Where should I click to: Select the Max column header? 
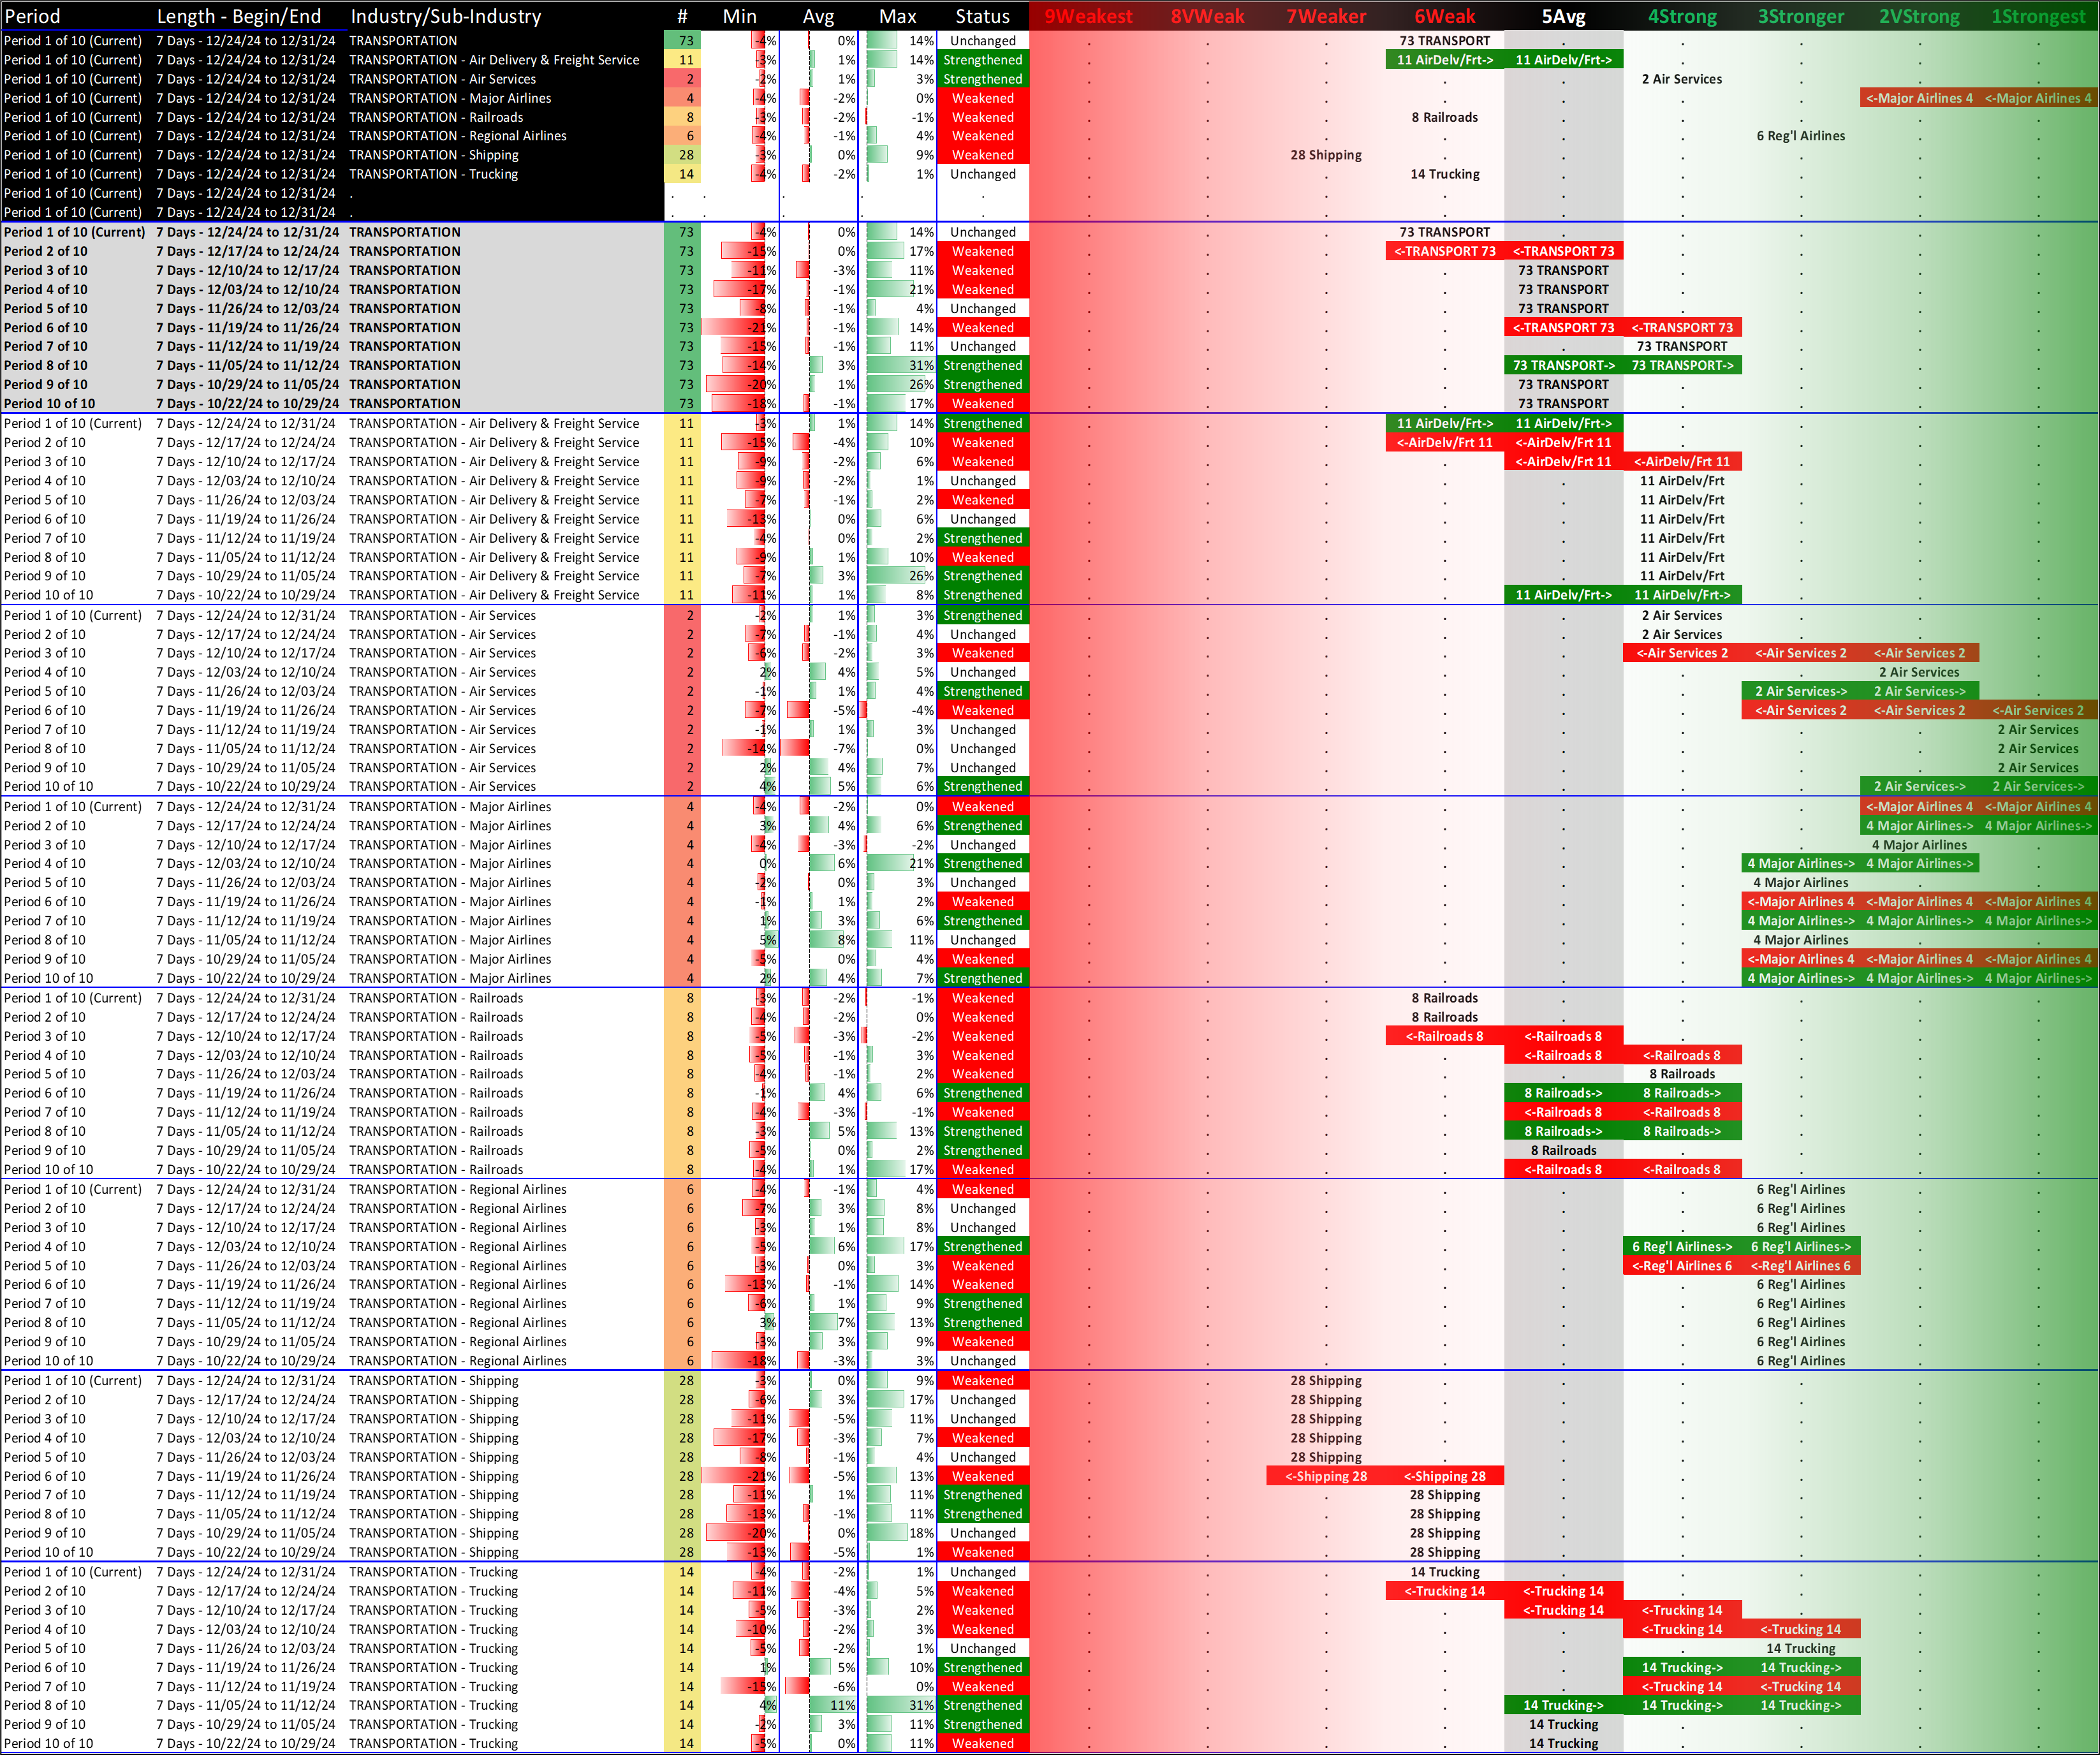click(897, 16)
